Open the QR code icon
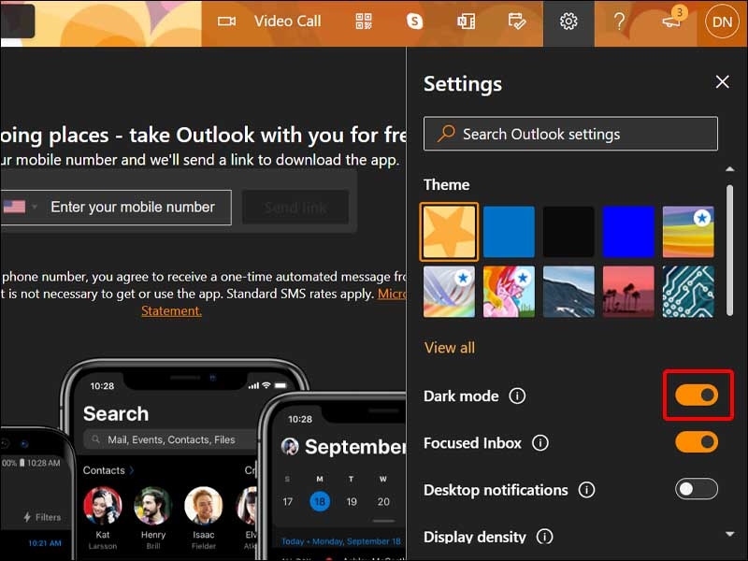 pyautogui.click(x=364, y=22)
